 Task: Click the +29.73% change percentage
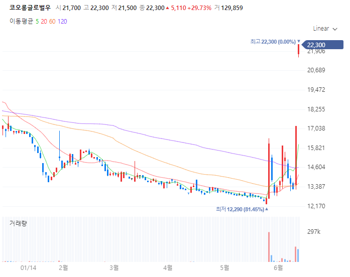point(199,8)
